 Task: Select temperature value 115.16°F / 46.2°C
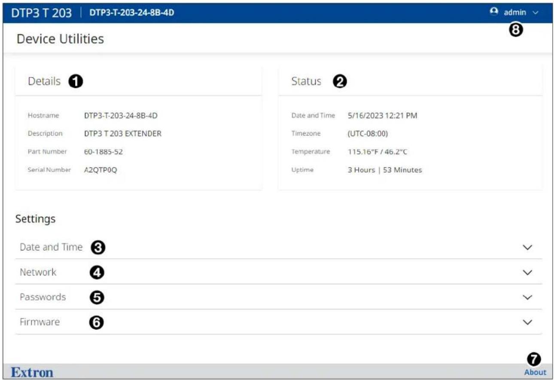[377, 152]
